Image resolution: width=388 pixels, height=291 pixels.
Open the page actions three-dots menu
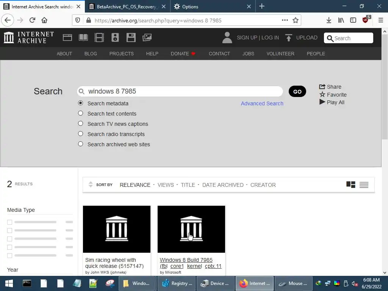coord(285,20)
